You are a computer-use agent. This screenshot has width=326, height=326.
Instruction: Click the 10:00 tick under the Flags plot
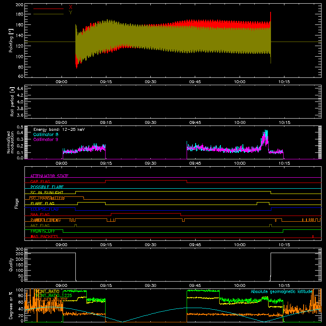coord(240,245)
